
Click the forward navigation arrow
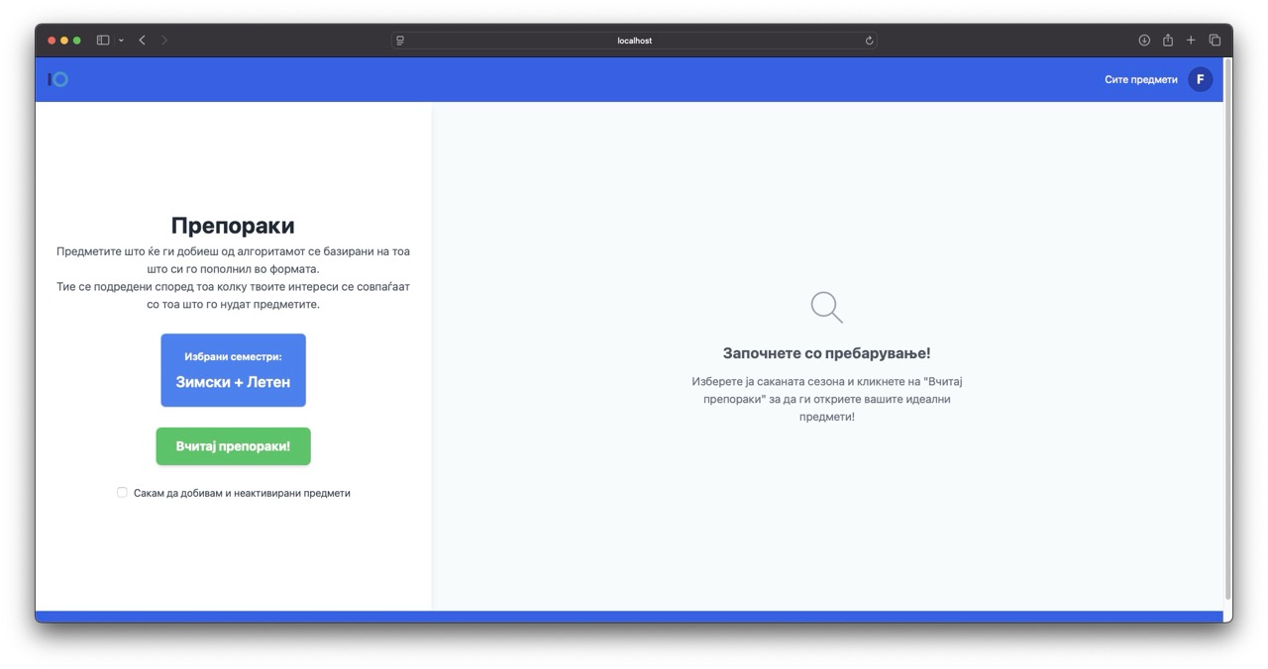[x=164, y=41]
